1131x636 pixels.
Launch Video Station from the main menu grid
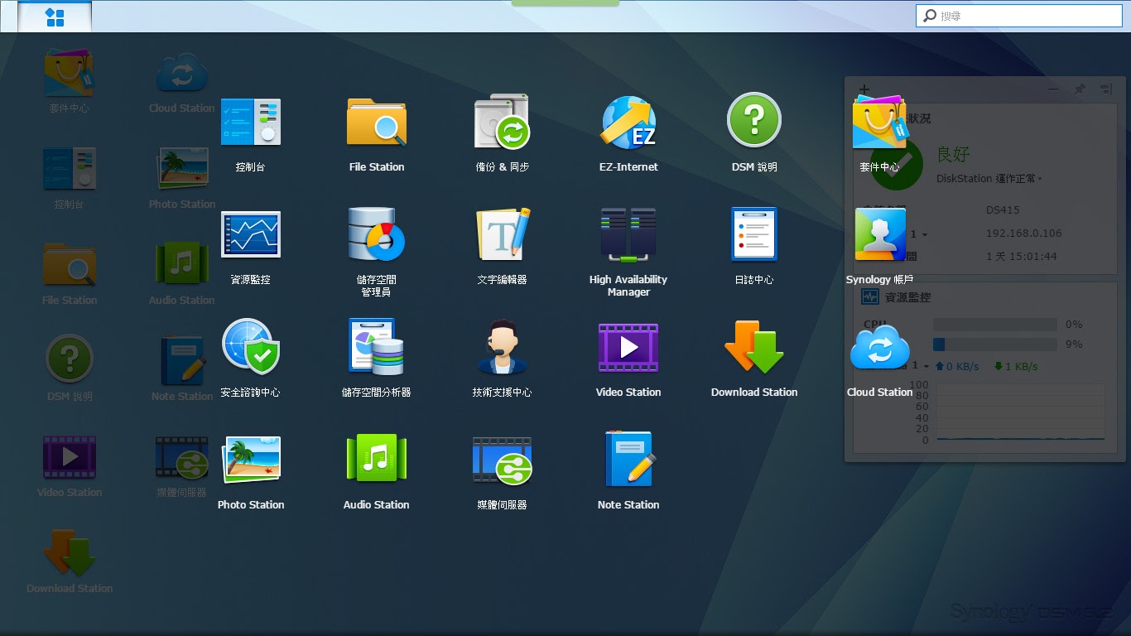tap(628, 360)
